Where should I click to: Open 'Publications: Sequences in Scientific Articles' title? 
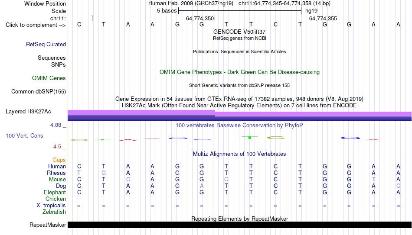pyautogui.click(x=239, y=52)
